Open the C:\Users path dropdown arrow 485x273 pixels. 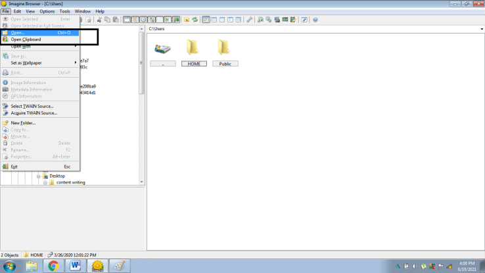click(x=482, y=29)
